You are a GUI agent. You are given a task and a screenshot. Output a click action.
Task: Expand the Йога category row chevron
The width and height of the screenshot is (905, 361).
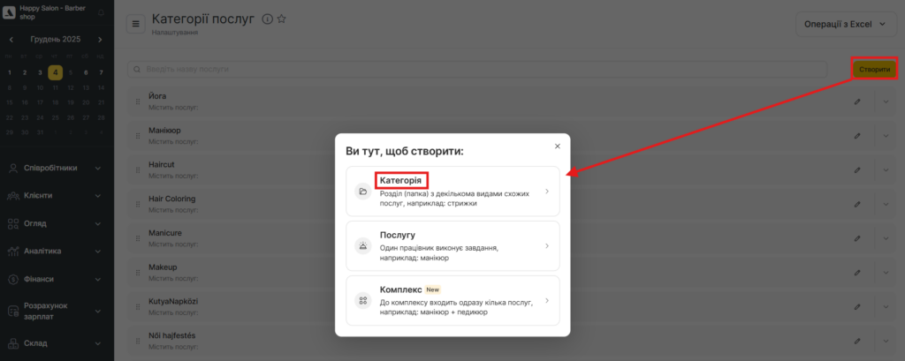pos(886,102)
